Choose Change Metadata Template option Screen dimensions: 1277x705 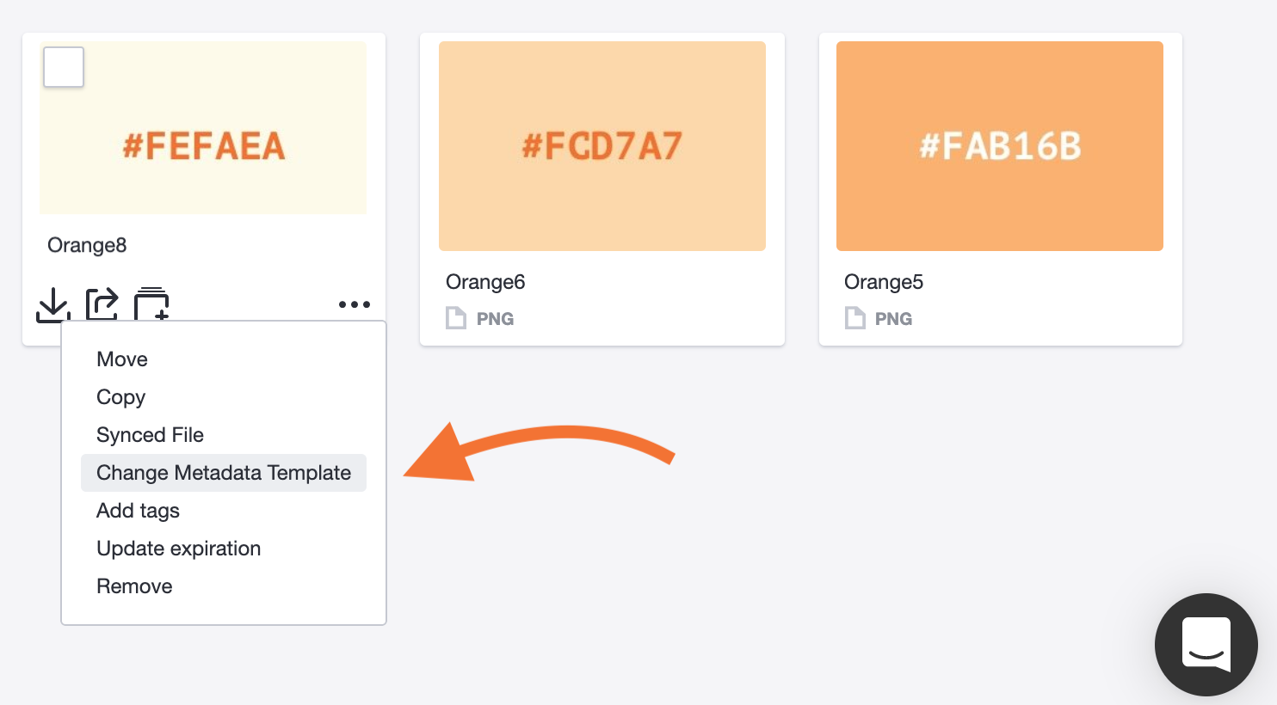(224, 473)
